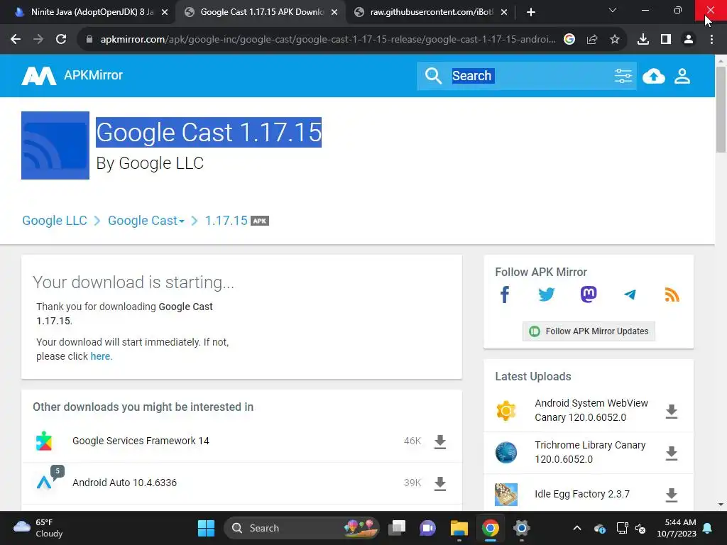Viewport: 727px width, 545px height.
Task: Open File Explorer from the taskbar
Action: (x=459, y=528)
